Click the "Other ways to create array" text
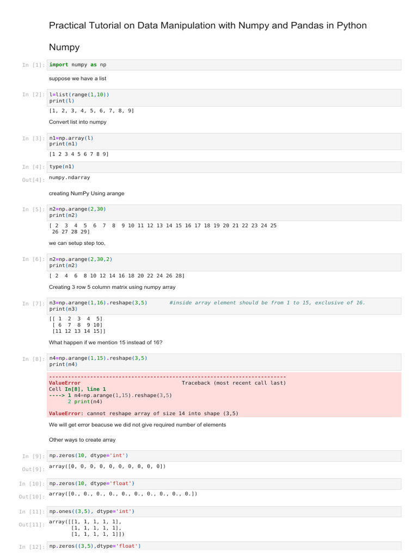 (x=82, y=440)
